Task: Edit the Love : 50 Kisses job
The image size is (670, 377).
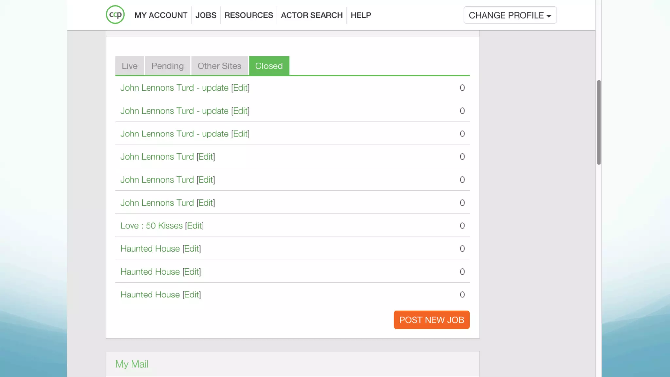Action: click(194, 226)
